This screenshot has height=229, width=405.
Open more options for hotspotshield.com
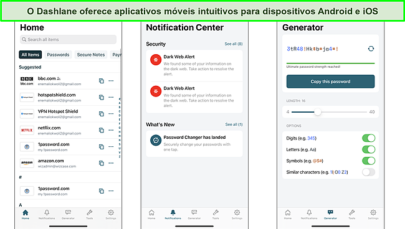pos(111,97)
